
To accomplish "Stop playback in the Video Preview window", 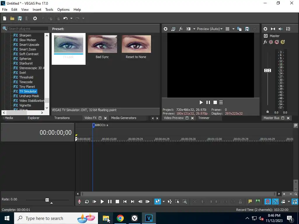I will click(215, 102).
